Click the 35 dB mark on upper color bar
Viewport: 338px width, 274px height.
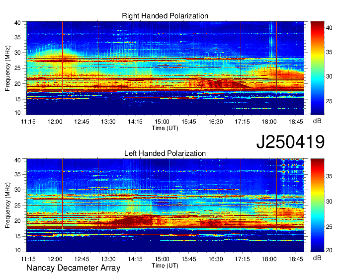(x=329, y=52)
